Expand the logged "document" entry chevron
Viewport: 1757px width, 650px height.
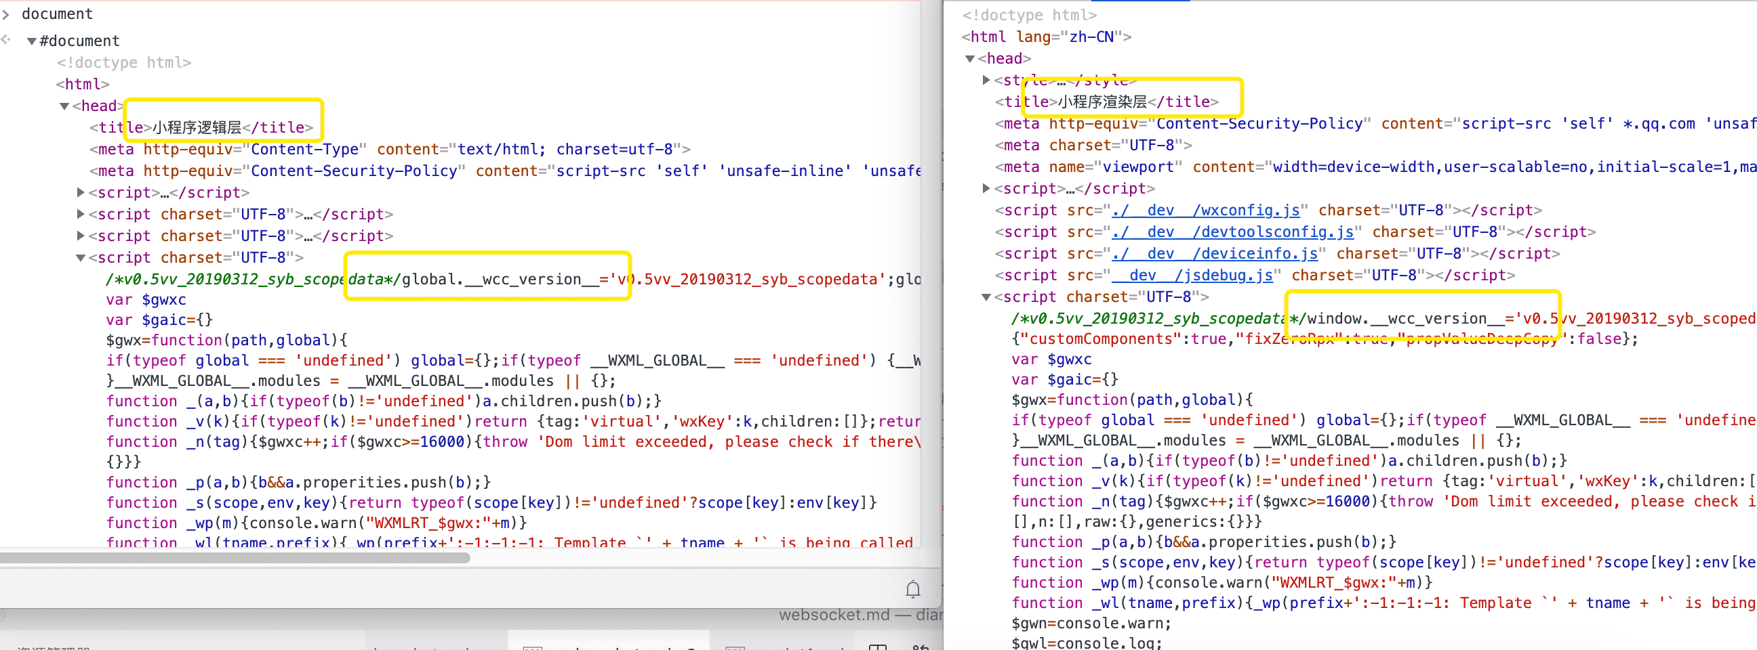pos(6,14)
